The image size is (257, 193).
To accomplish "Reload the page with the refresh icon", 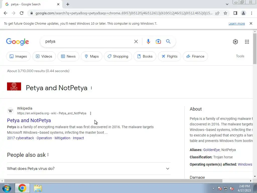I will tap(22, 13).
